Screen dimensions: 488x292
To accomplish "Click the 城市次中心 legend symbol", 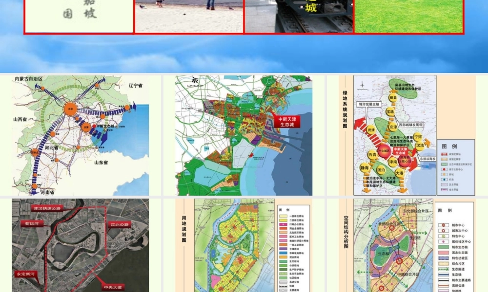I will [x=444, y=231].
